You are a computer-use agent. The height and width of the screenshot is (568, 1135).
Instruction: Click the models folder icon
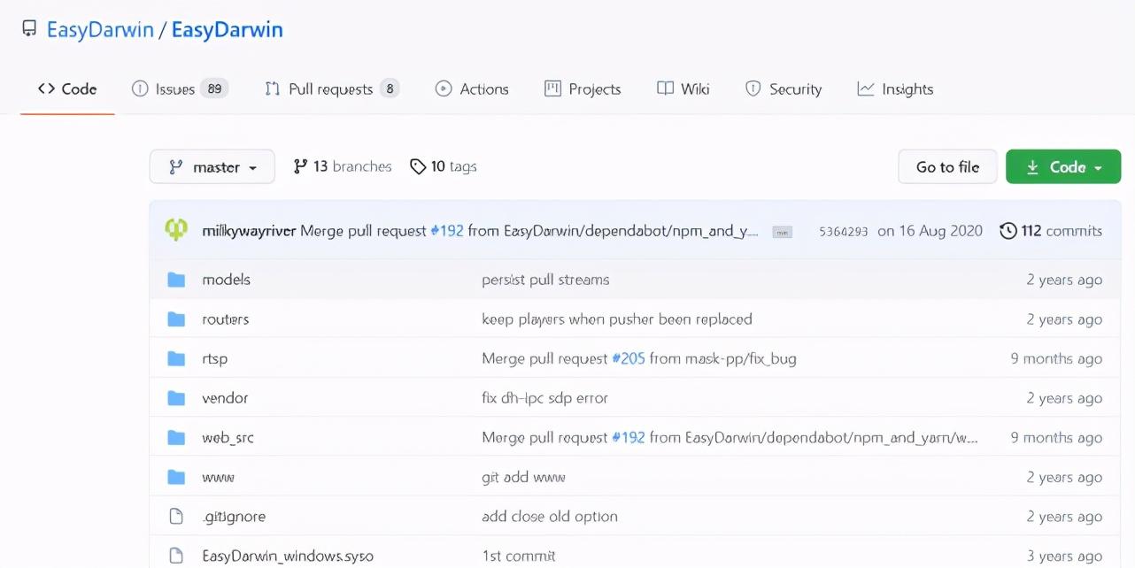(x=176, y=280)
